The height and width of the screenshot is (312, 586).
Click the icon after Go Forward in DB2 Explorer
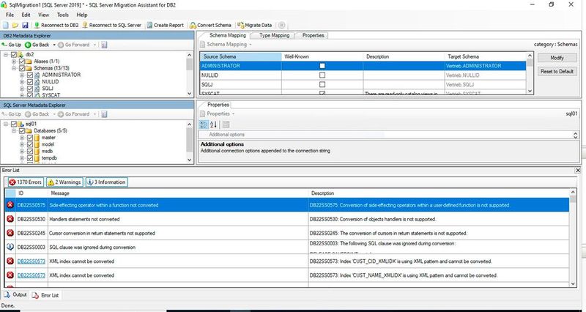point(104,45)
